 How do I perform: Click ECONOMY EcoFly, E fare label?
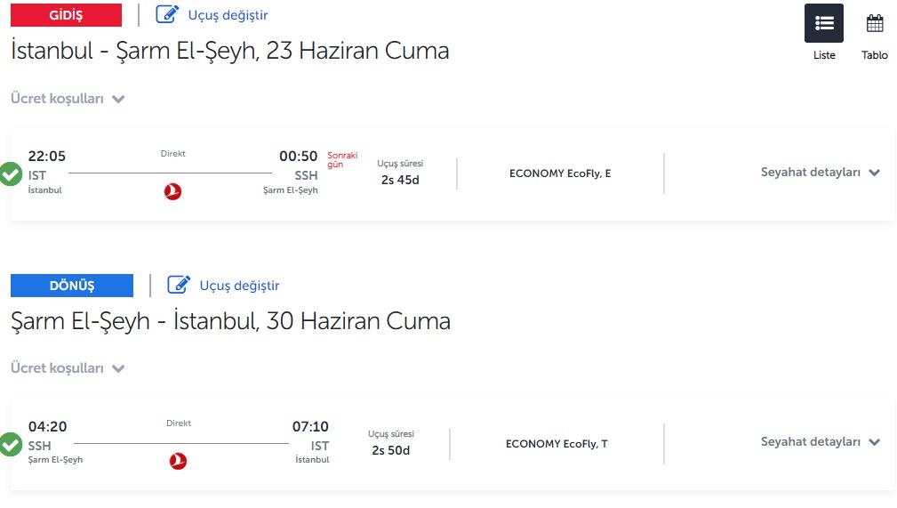pos(560,173)
